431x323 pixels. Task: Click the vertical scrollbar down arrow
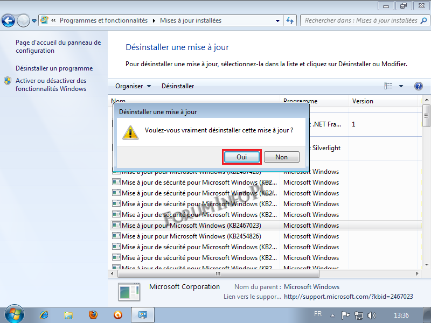[x=427, y=265]
